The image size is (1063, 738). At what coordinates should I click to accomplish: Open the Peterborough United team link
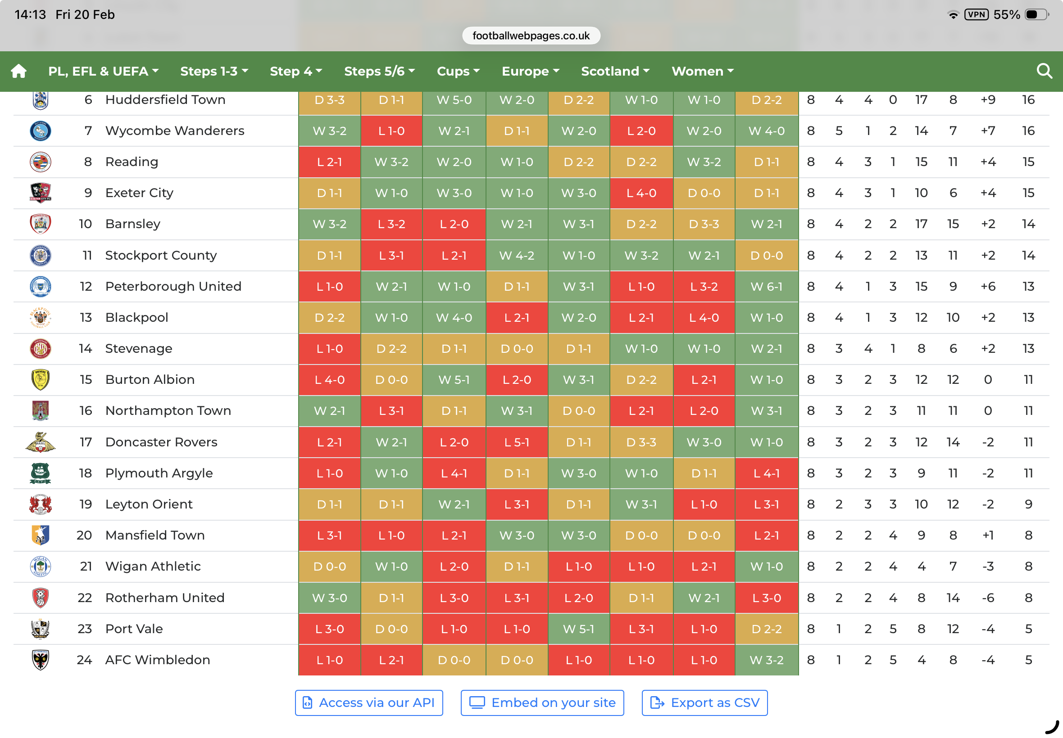pyautogui.click(x=173, y=287)
